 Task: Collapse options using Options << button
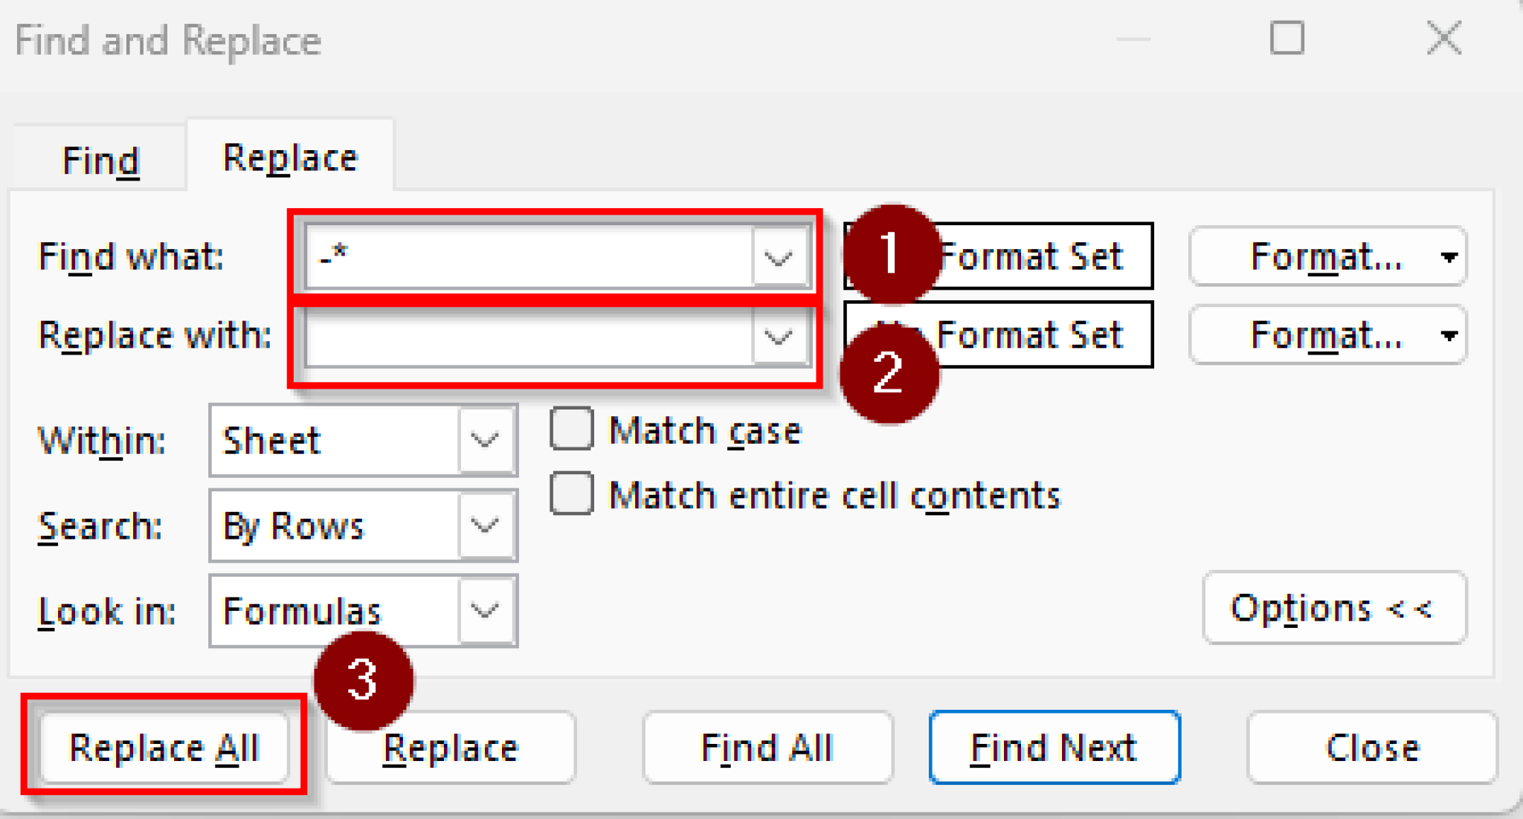click(1333, 608)
